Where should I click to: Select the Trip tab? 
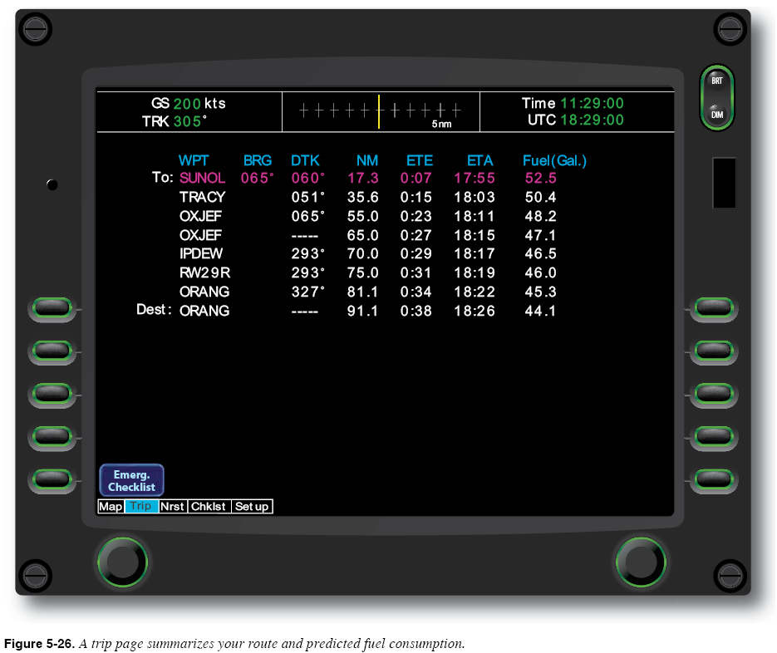click(141, 507)
